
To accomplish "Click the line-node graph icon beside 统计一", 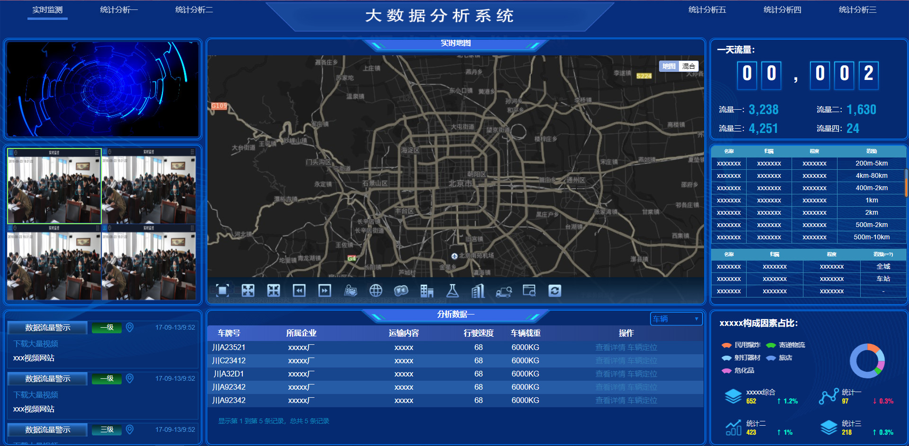I will tap(829, 396).
